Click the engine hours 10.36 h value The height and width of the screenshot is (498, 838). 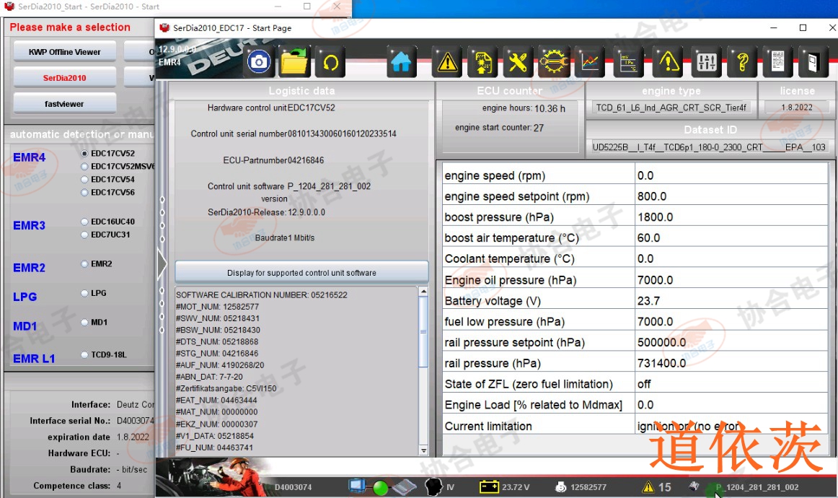point(550,108)
